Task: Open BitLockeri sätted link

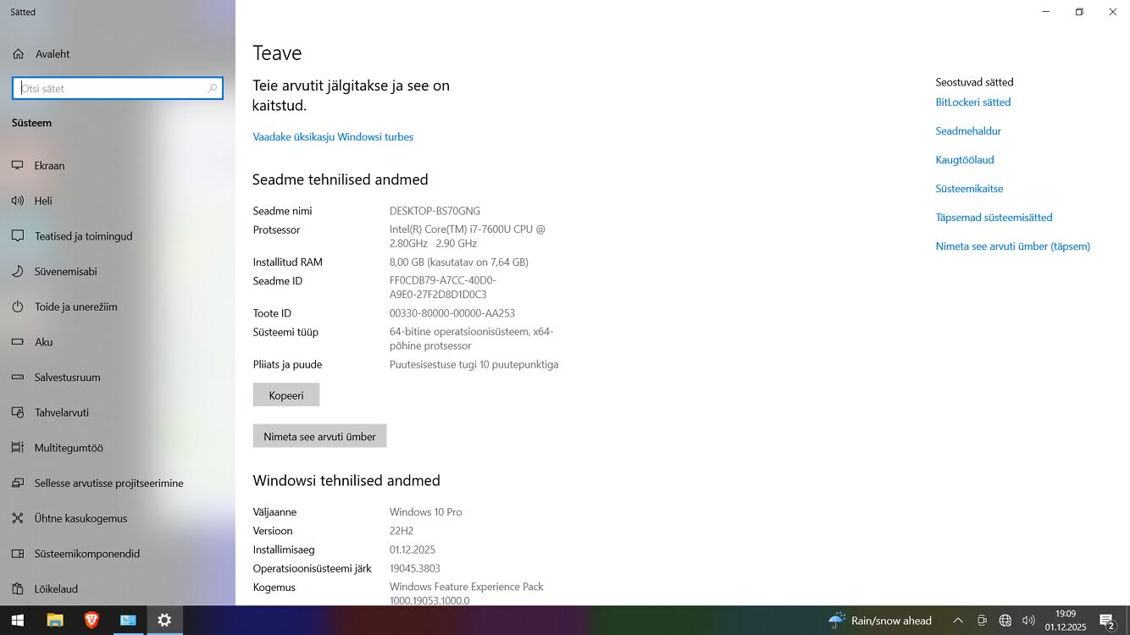Action: tap(972, 102)
